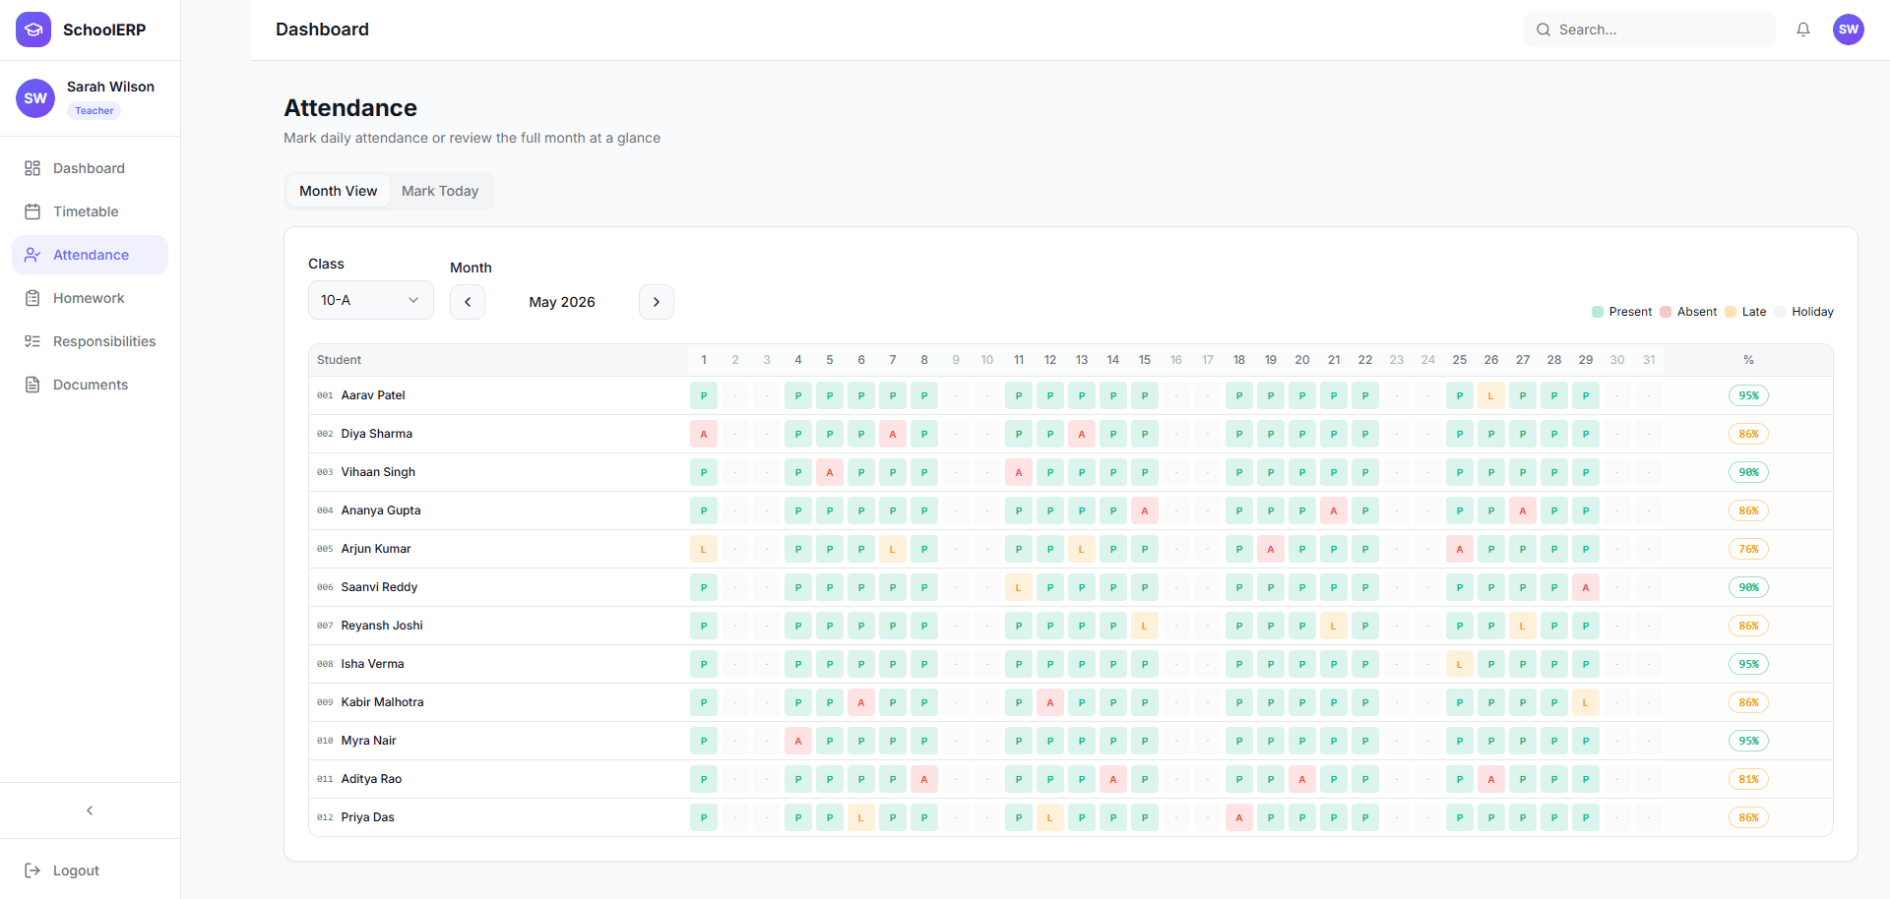Click Aarav Patel's name
The height and width of the screenshot is (899, 1890).
[373, 395]
